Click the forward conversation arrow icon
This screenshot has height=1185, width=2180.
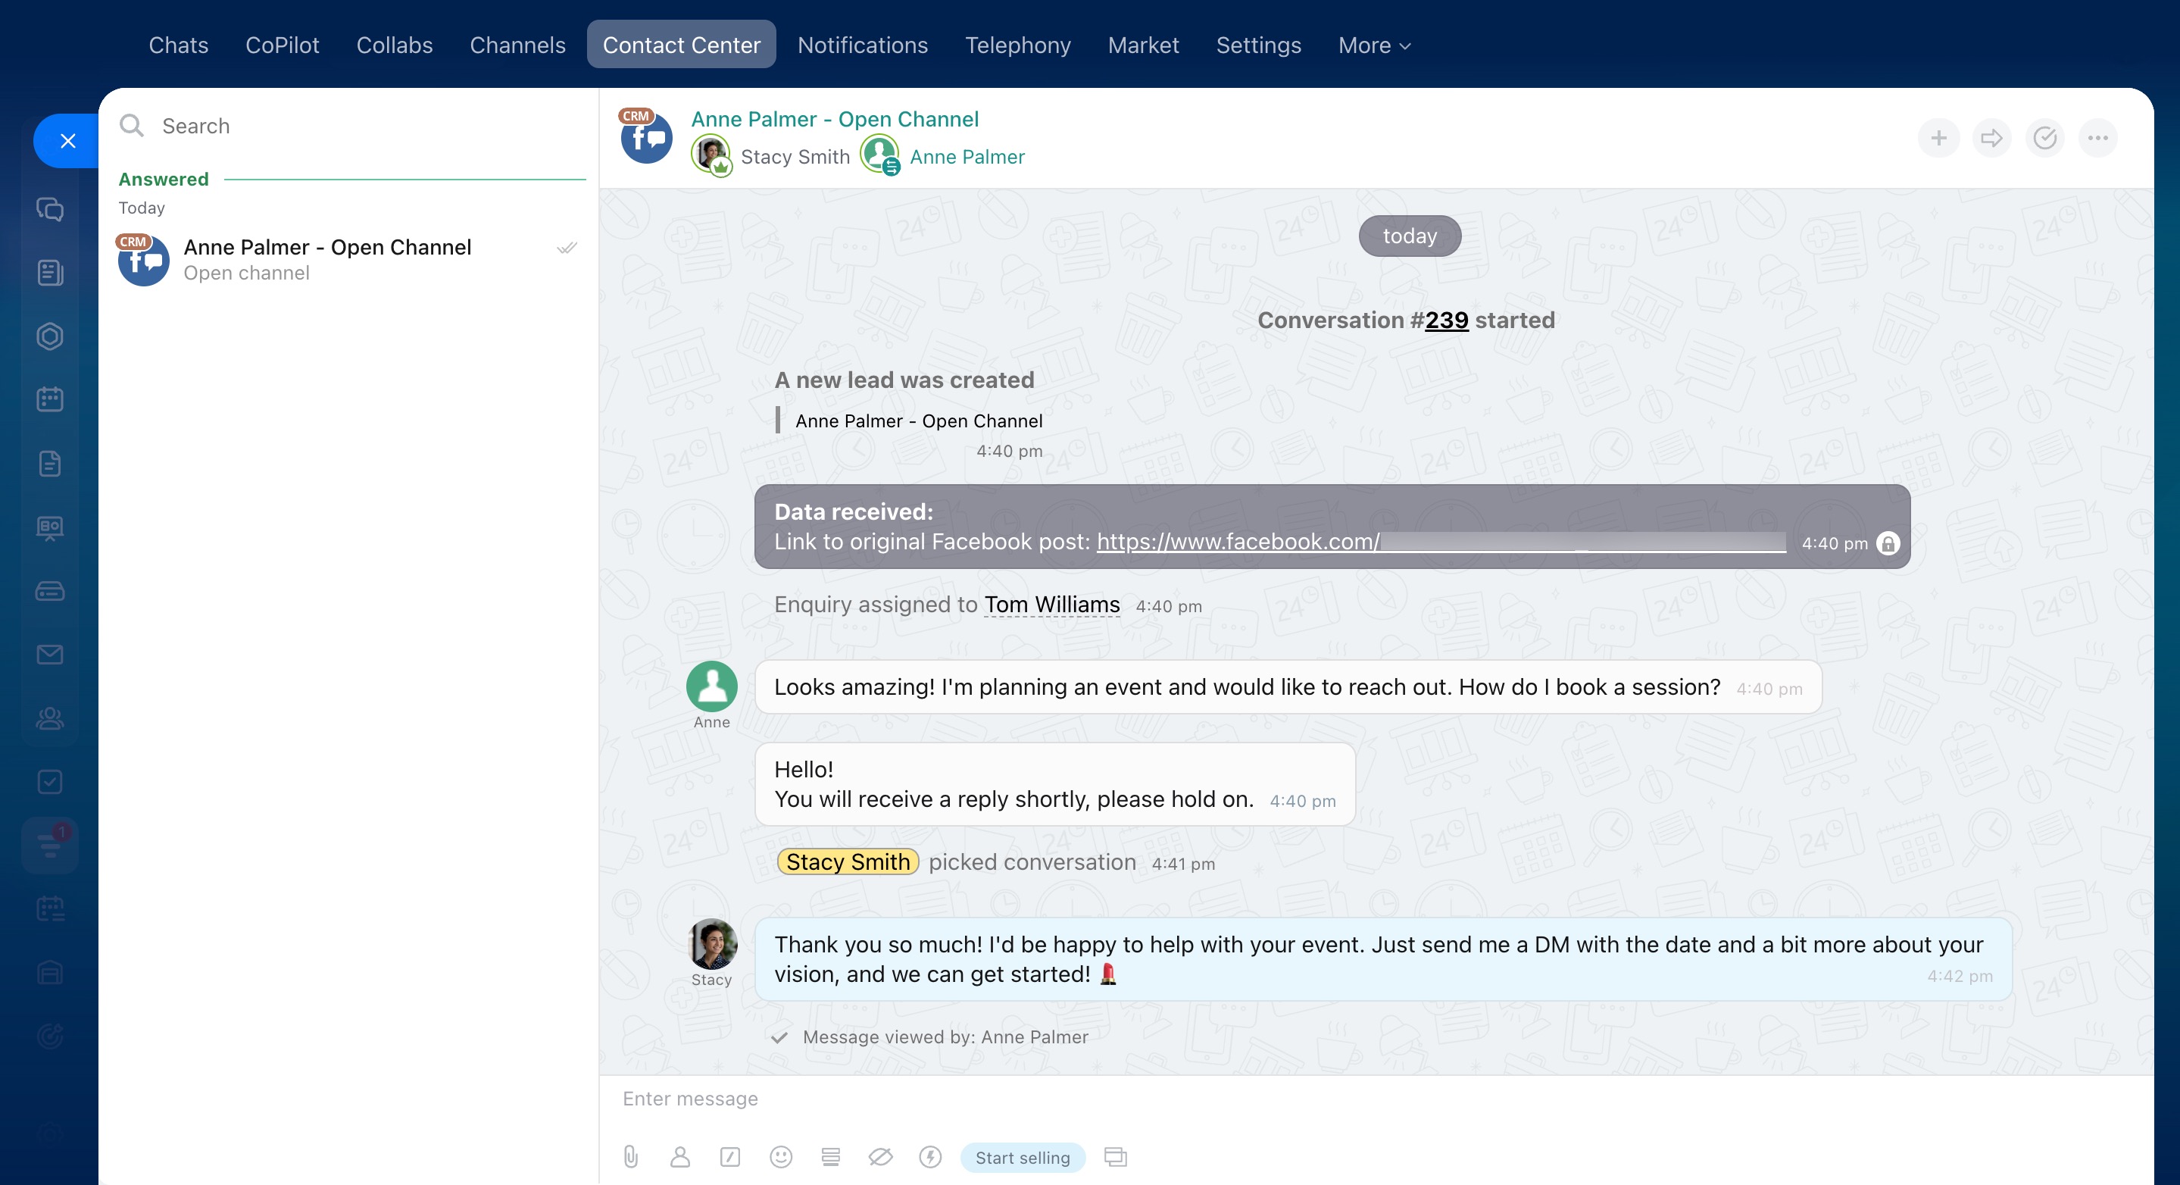[1991, 138]
